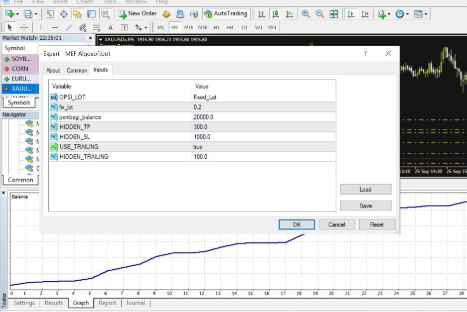Toggle the Market Watch panel icon
Screen dimensions: 467x312
pyautogui.click(x=50, y=14)
